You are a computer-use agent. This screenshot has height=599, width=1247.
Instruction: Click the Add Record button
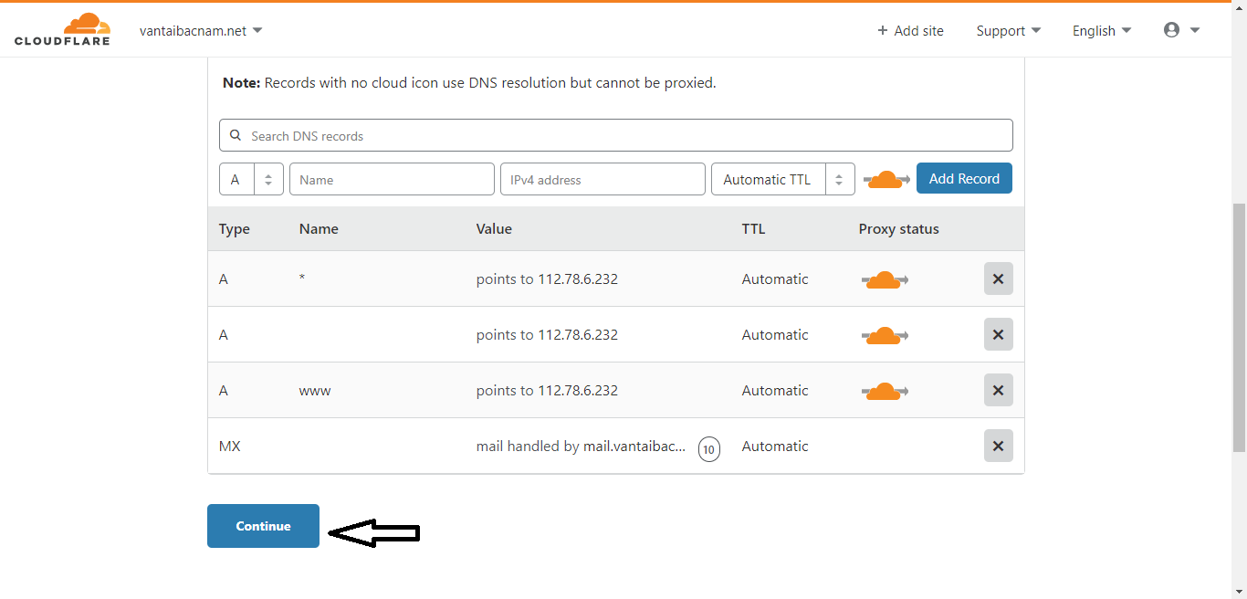pyautogui.click(x=964, y=179)
